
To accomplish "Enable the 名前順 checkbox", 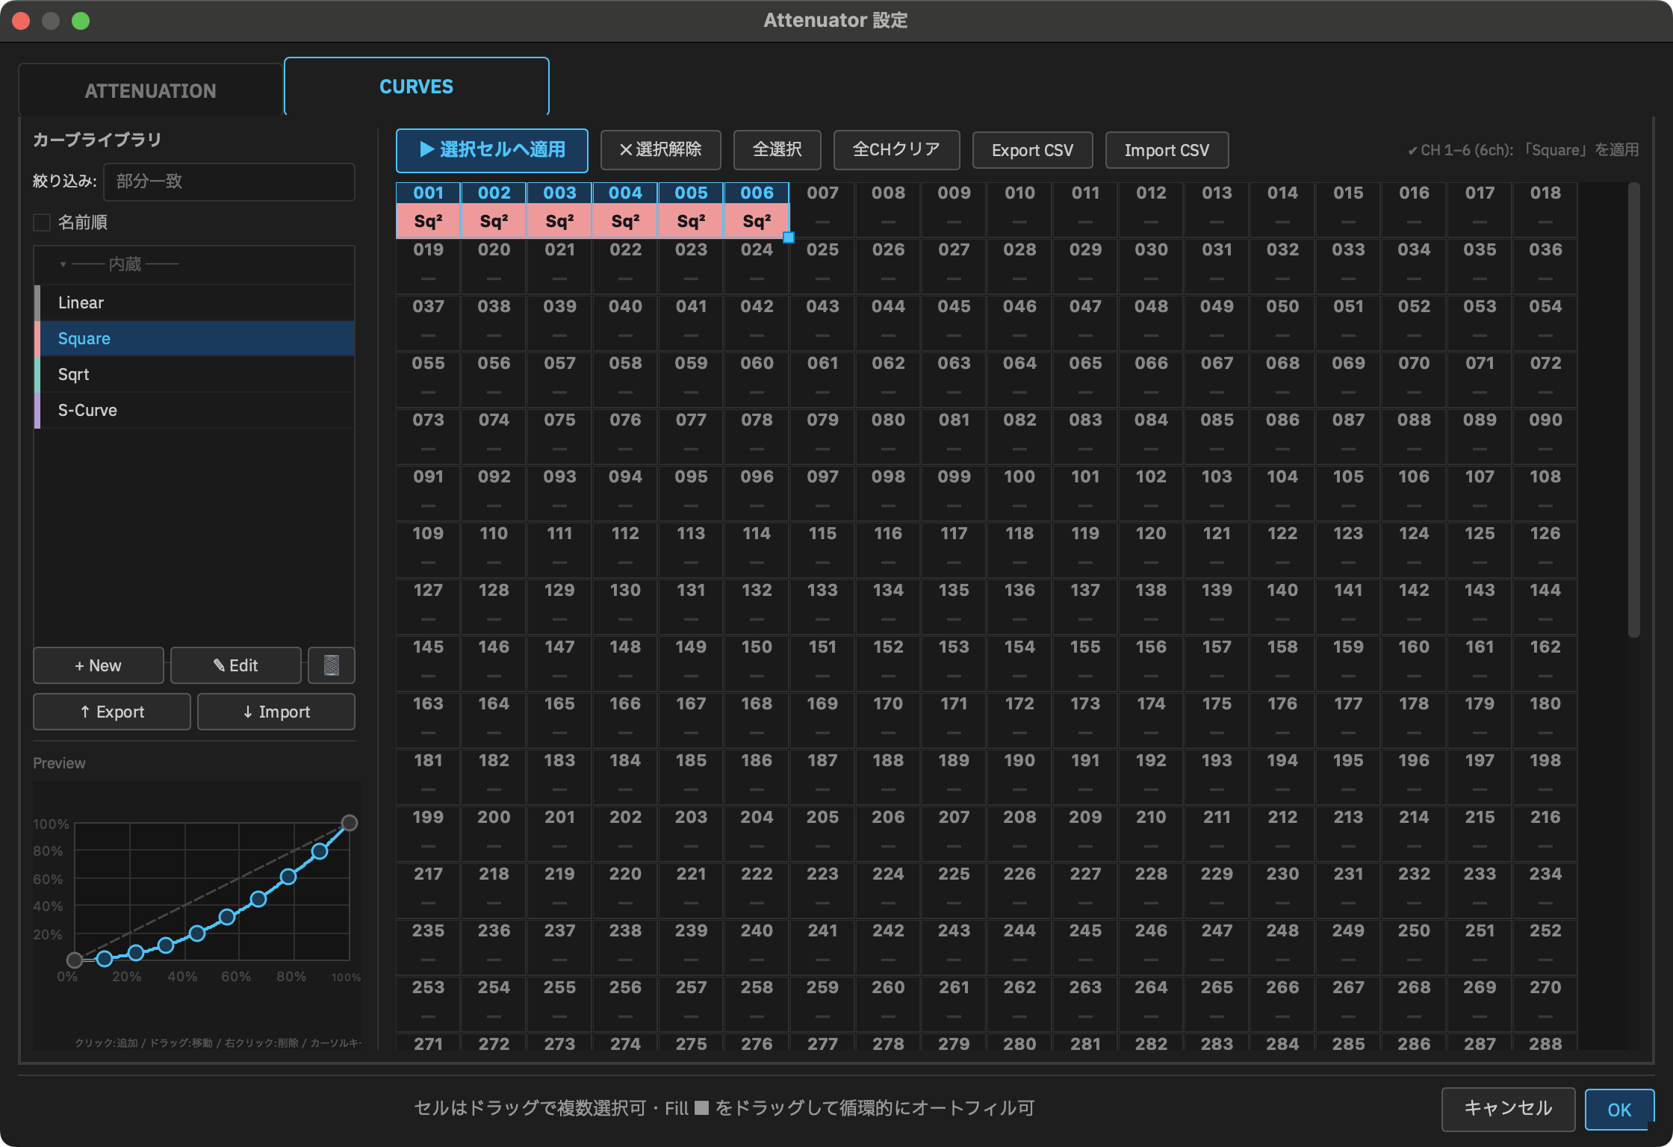I will click(x=42, y=223).
